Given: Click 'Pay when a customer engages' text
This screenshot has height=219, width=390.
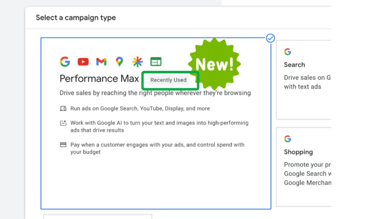Looking at the screenshot, I should point(157,148).
